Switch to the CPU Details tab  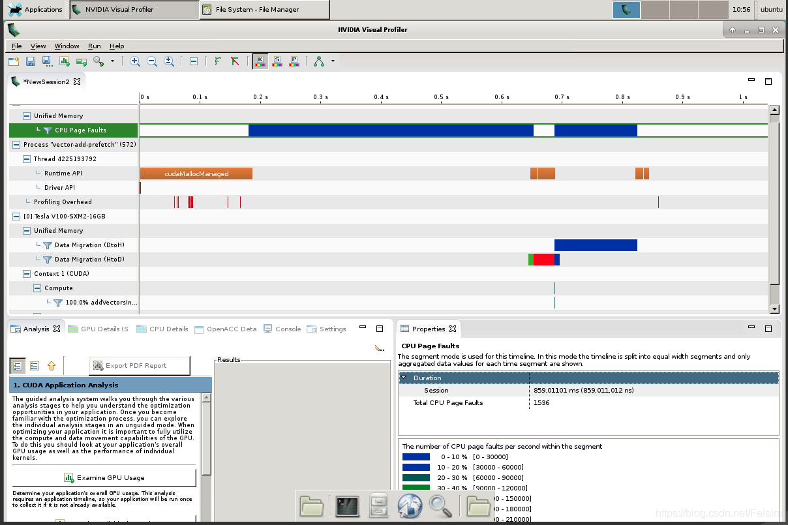pos(162,329)
